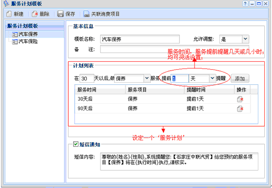Click the 添加 button

[x=240, y=78]
